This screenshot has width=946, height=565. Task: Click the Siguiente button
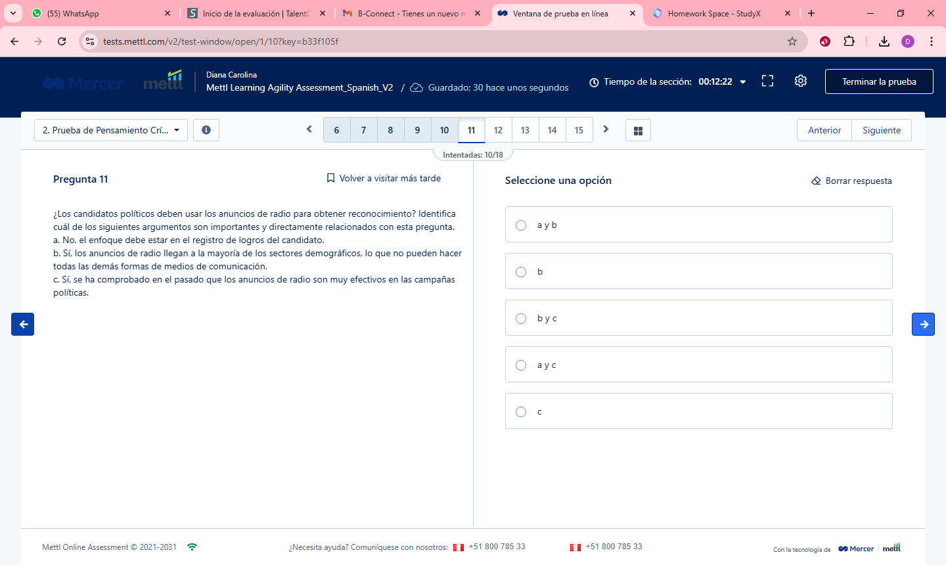pos(882,130)
